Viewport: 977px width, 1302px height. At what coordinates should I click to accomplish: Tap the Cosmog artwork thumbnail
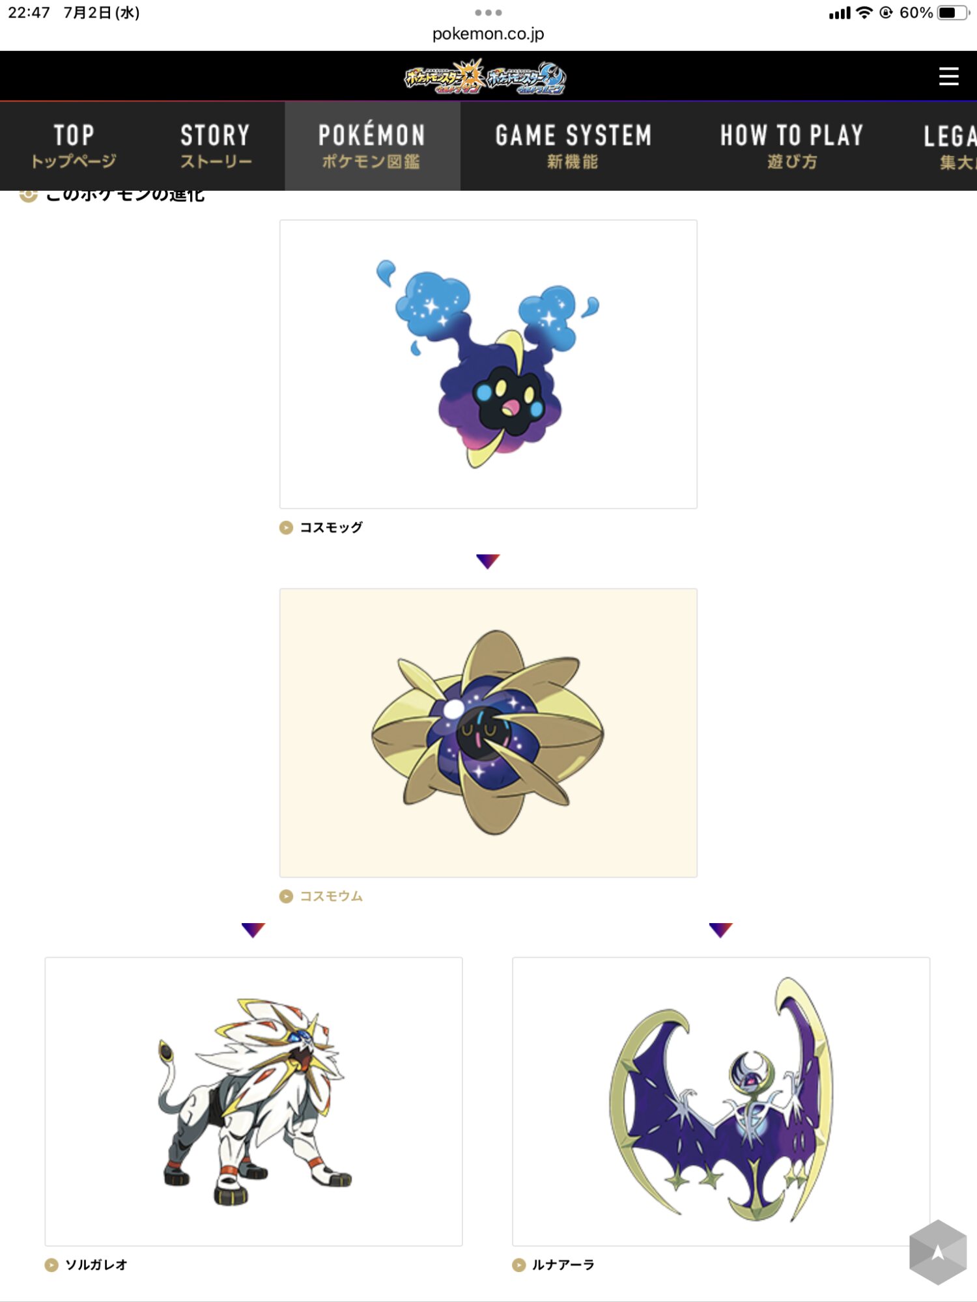click(x=488, y=364)
